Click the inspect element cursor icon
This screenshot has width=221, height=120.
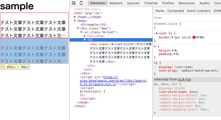(x=74, y=3)
